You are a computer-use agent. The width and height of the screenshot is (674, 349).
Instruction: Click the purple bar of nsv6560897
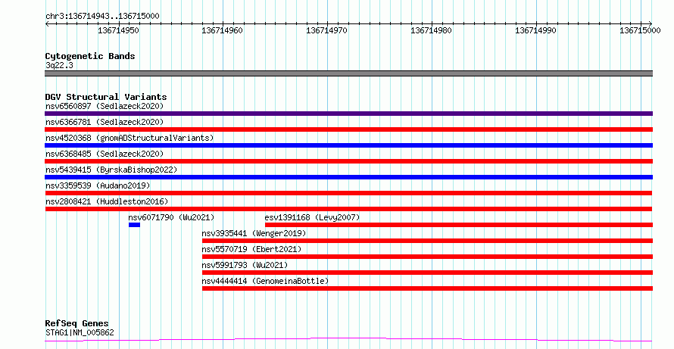(x=348, y=114)
